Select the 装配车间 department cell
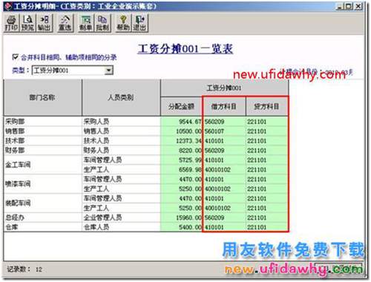371x282 pixels. (x=42, y=203)
